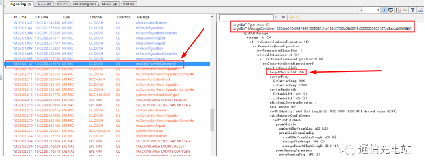
Task: Switch to the ILM (0) tab
Action: [128, 4]
